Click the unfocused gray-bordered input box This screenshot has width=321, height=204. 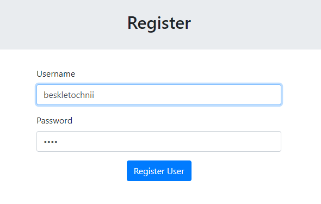tap(159, 141)
